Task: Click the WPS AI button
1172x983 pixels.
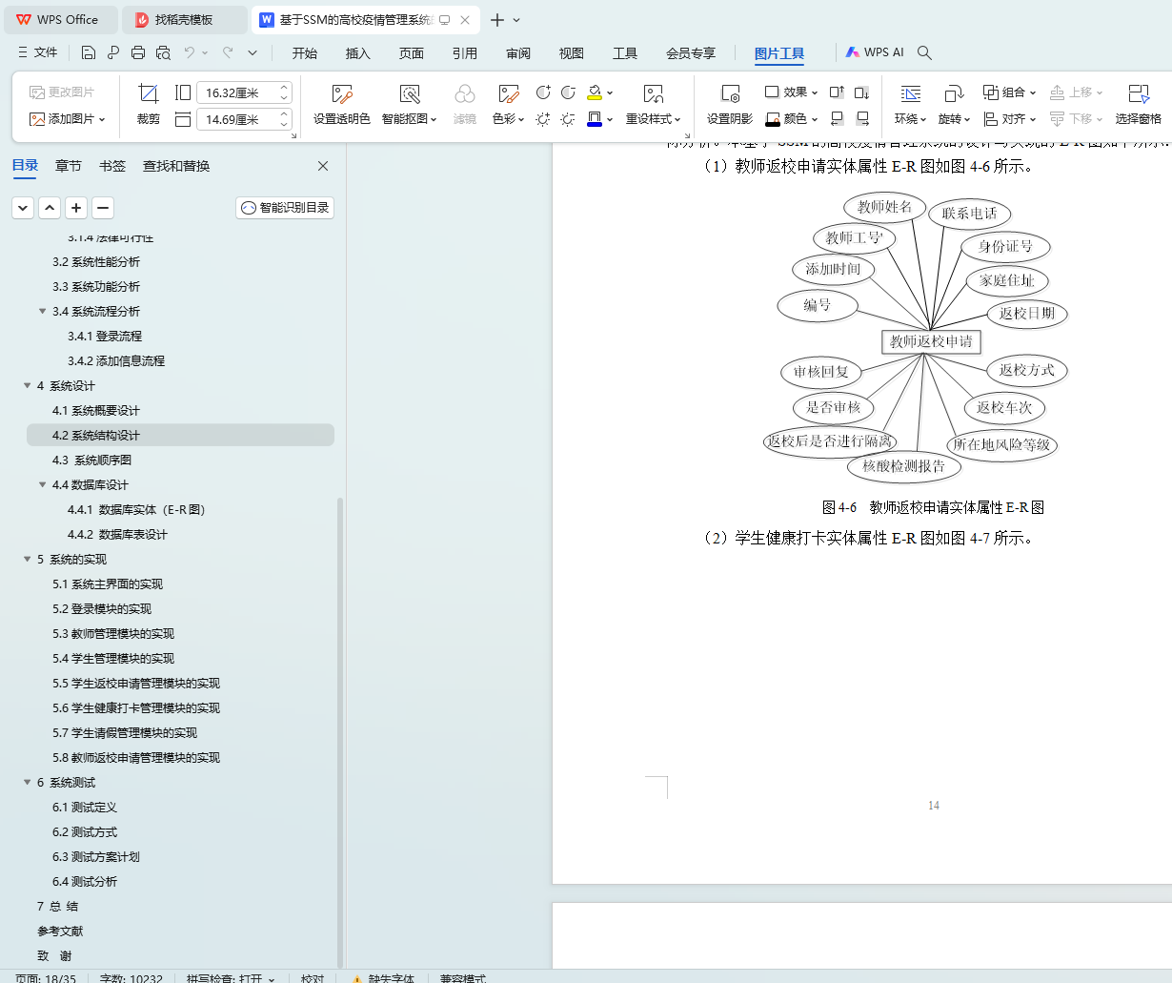Action: [x=875, y=52]
